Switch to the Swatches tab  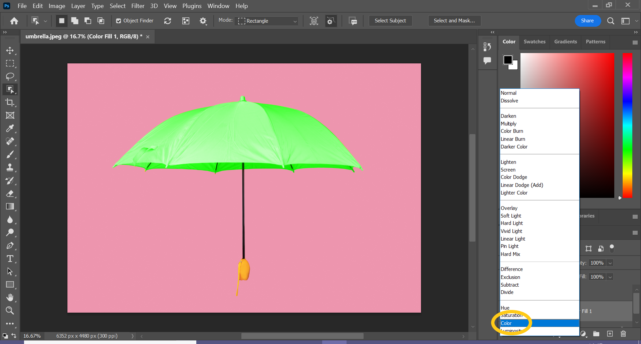535,42
